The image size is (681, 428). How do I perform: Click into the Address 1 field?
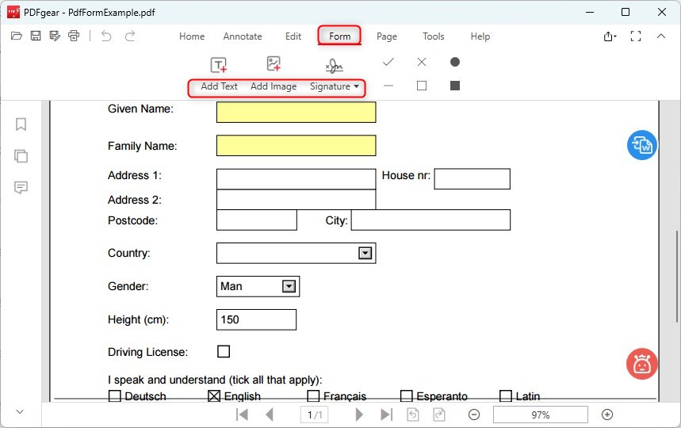pos(297,179)
